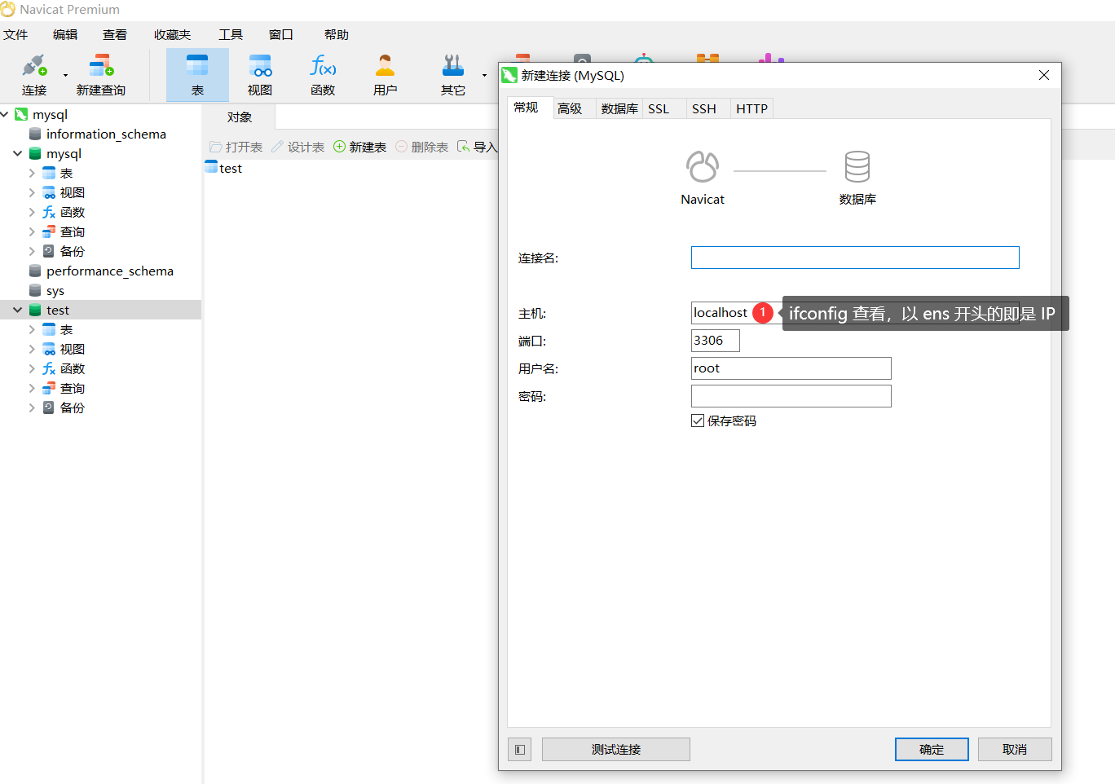This screenshot has height=784, width=1115.
Task: Click 备份 icon under mysql database
Action: point(49,251)
